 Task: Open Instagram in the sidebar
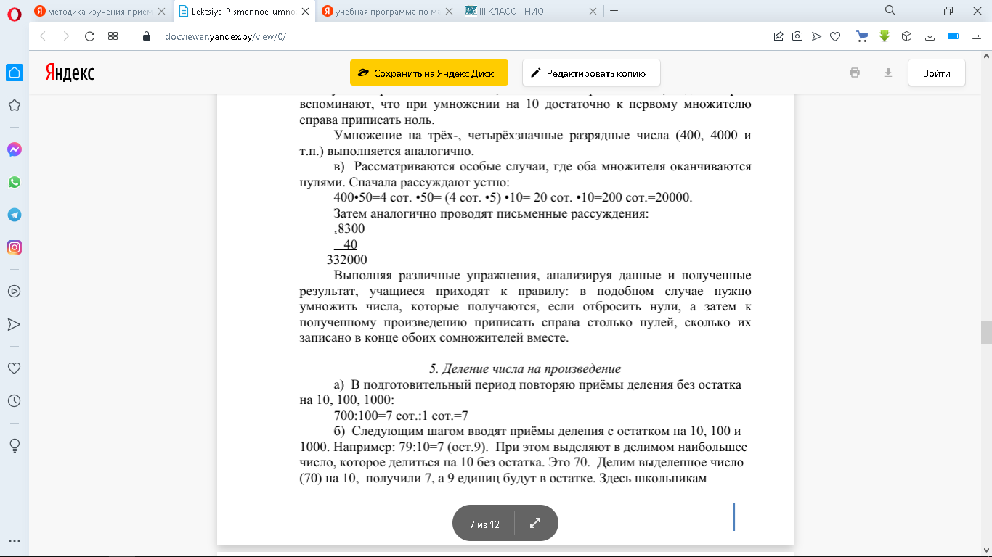[14, 247]
